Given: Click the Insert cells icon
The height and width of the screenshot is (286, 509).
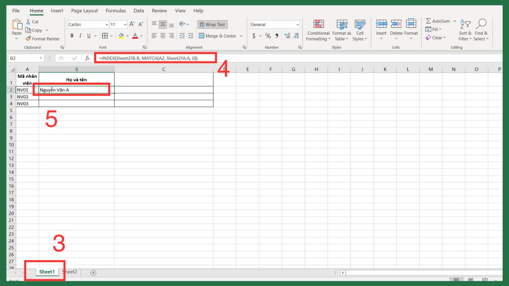Looking at the screenshot, I should (381, 24).
